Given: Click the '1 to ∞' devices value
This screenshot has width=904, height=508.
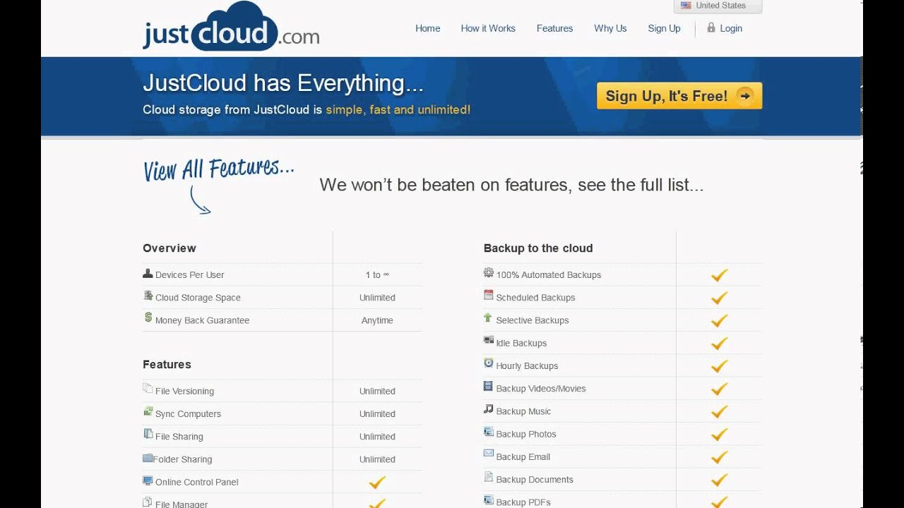Looking at the screenshot, I should [x=377, y=275].
